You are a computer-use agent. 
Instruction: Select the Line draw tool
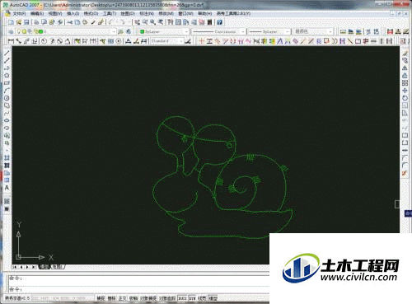coord(7,53)
